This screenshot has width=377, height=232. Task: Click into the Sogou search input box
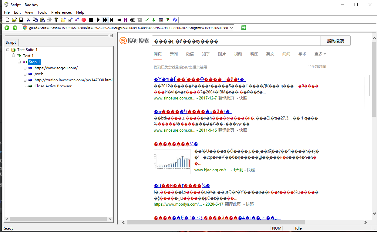click(x=236, y=41)
